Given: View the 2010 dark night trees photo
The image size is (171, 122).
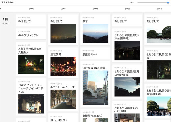Looking at the screenshot, I should (x=159, y=70).
